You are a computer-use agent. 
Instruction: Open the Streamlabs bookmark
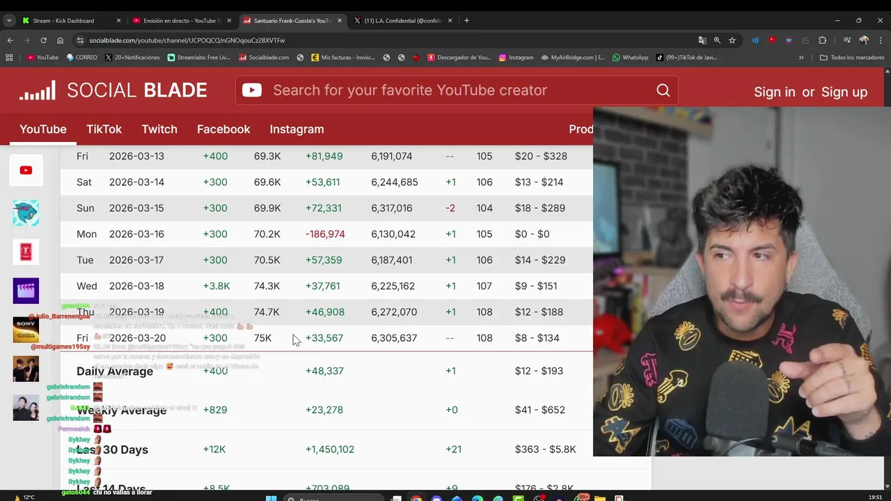199,58
